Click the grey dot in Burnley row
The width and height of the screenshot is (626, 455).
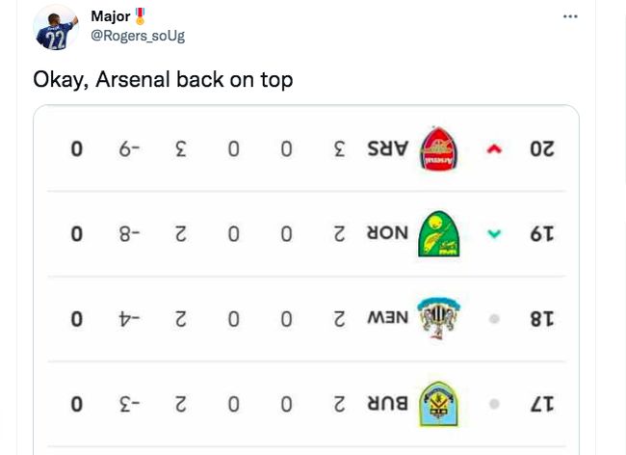tap(494, 404)
